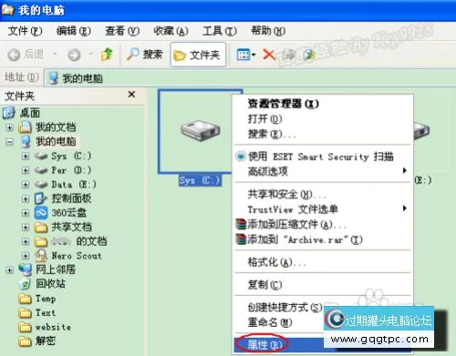Choose 创建快捷方式(S) from context menu
The width and height of the screenshot is (456, 356).
(285, 308)
